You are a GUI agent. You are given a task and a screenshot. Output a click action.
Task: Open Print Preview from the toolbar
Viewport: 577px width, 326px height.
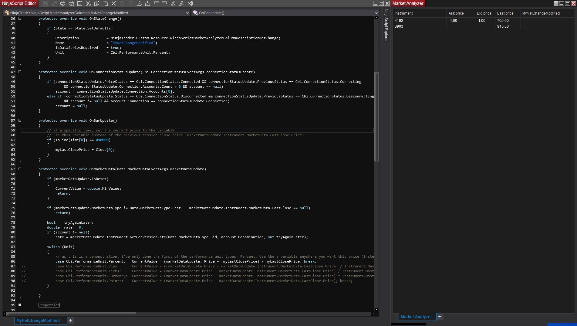tap(71, 3)
